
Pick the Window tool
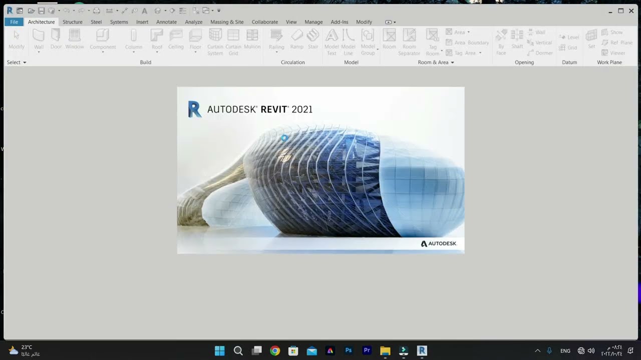pyautogui.click(x=75, y=39)
